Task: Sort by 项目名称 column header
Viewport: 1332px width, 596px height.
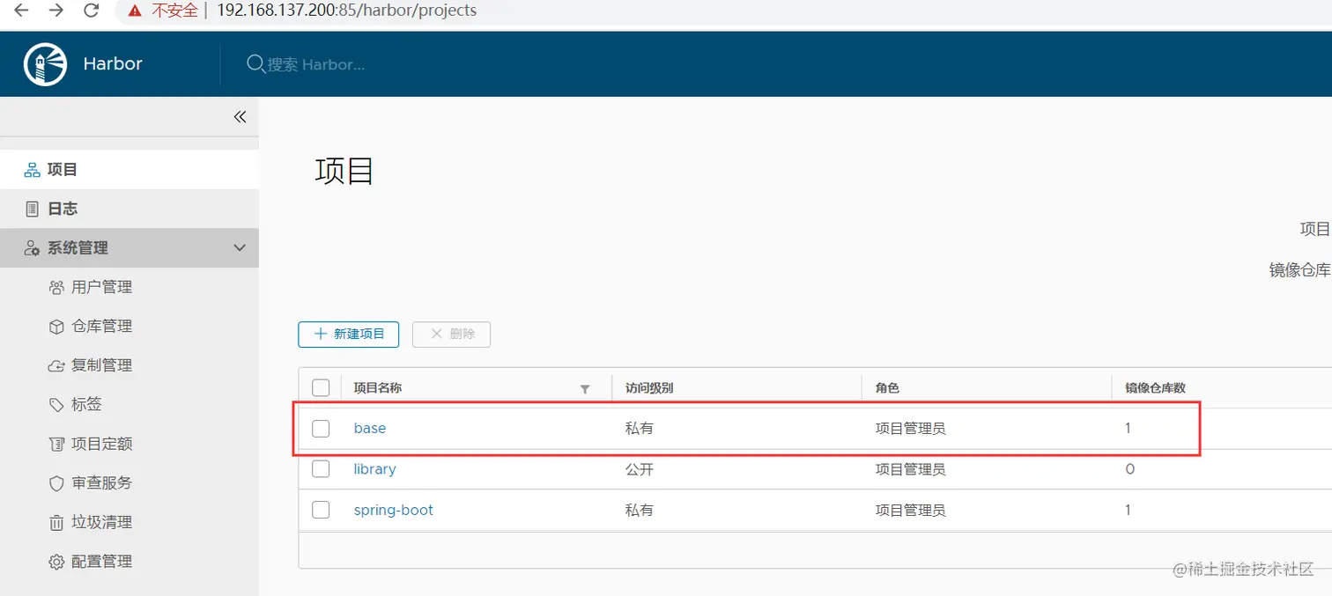Action: coord(377,388)
